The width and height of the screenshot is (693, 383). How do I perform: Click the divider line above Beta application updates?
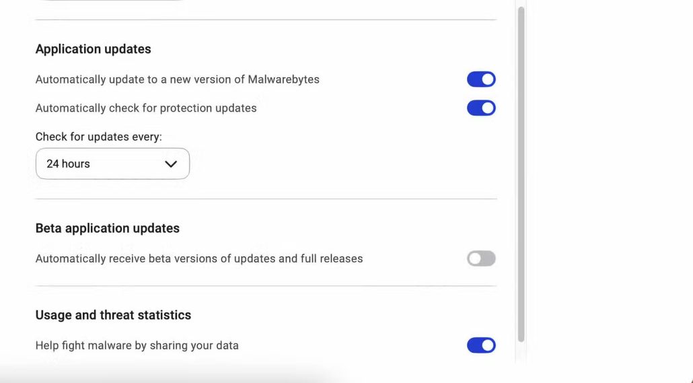pos(266,199)
